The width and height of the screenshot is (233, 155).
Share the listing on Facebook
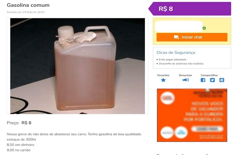(203, 80)
